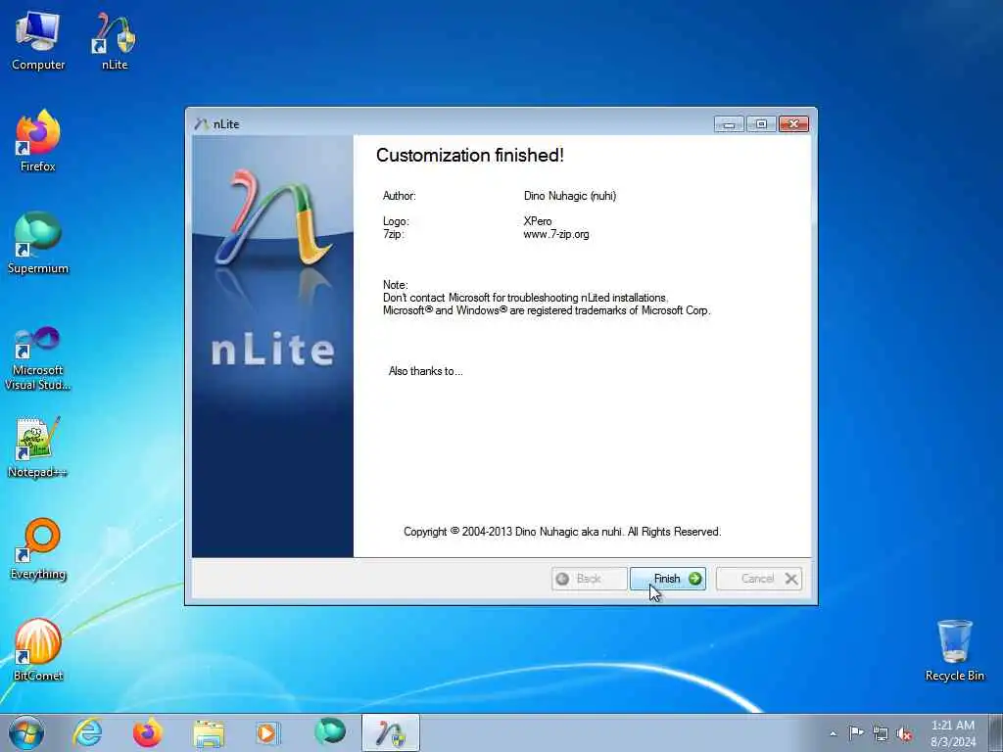Open the network tray icon
The width and height of the screenshot is (1003, 752).
coord(881,733)
